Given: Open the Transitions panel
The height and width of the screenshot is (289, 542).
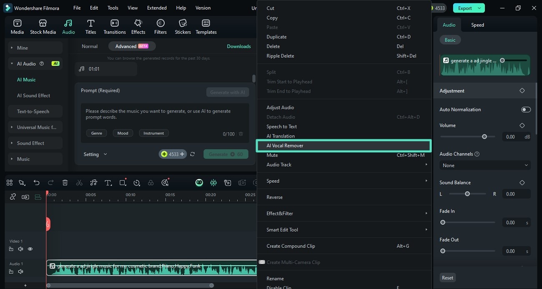Looking at the screenshot, I should pos(115,27).
